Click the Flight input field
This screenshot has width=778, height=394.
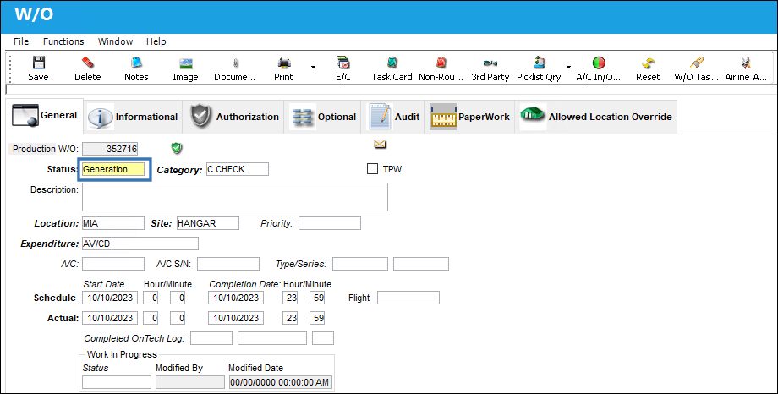pos(408,298)
